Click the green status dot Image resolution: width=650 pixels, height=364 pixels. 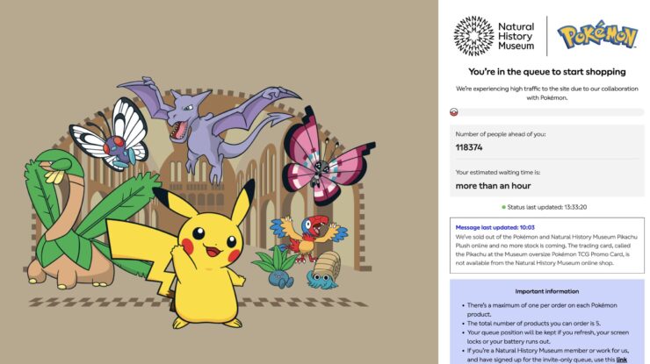pyautogui.click(x=503, y=207)
